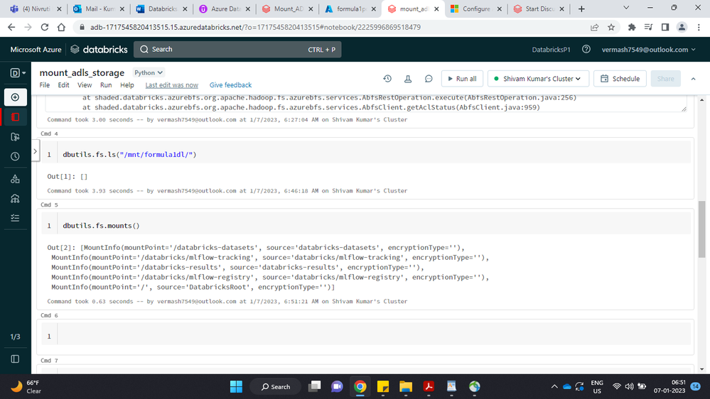Image resolution: width=710 pixels, height=399 pixels.
Task: Click the Create (plus) sidebar icon
Action: click(x=15, y=97)
